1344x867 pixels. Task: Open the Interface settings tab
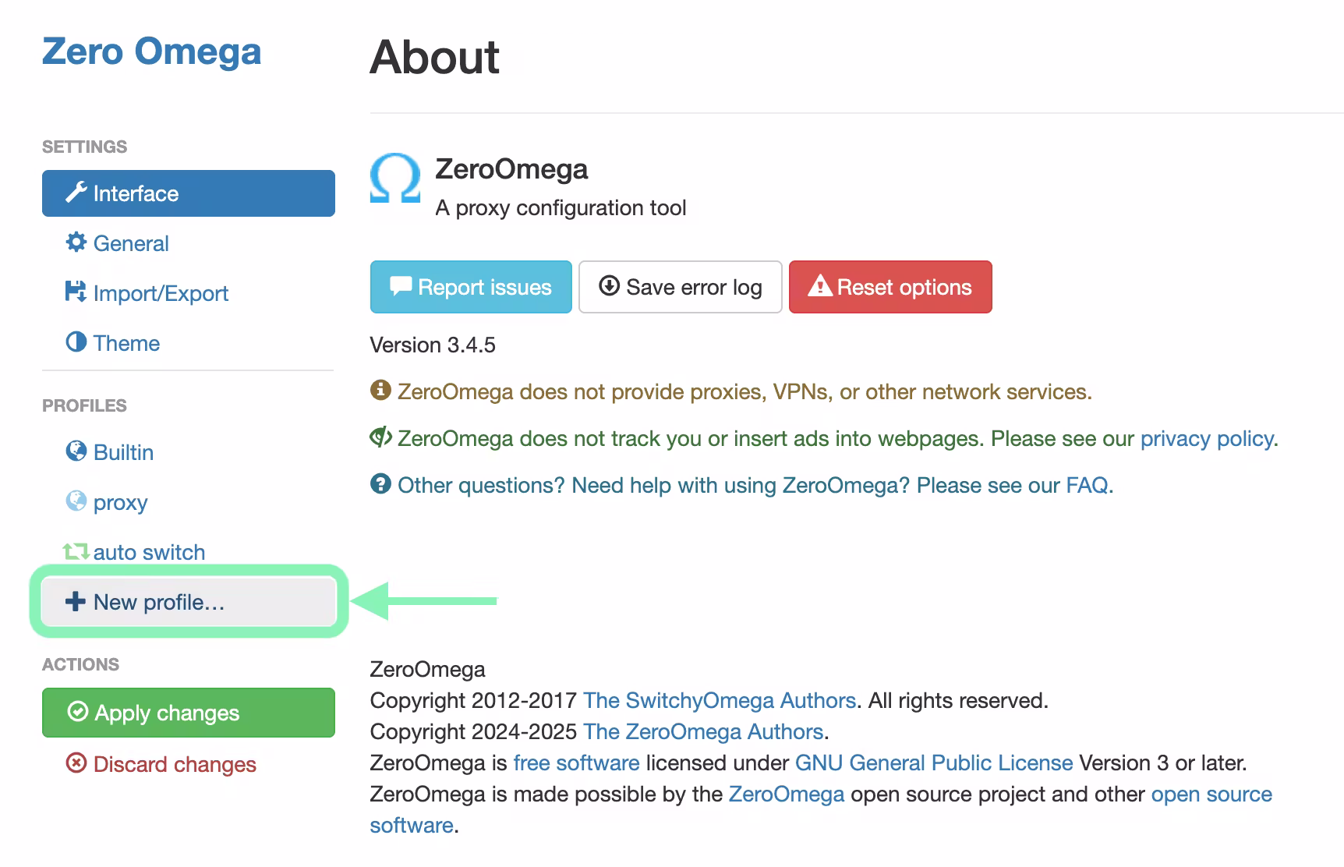(x=188, y=193)
